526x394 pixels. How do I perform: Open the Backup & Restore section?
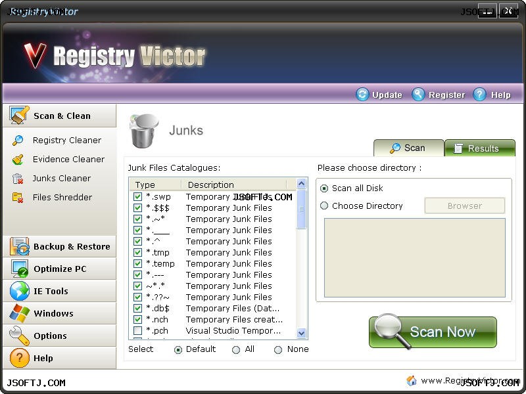(x=59, y=246)
